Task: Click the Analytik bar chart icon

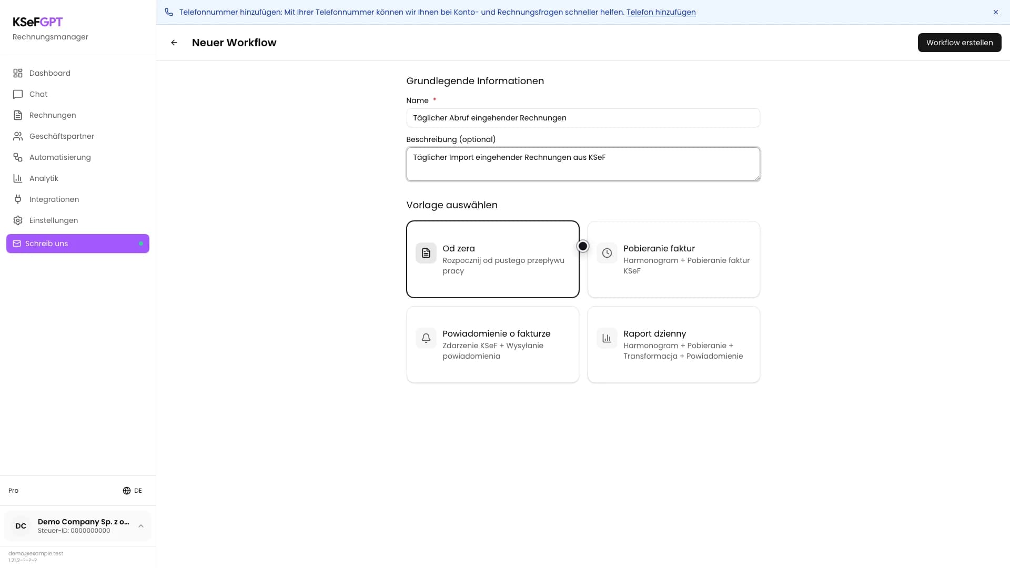Action: 18,178
